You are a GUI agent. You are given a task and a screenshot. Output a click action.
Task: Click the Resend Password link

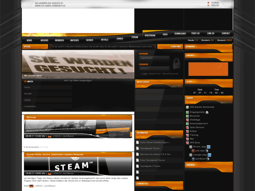point(170,74)
